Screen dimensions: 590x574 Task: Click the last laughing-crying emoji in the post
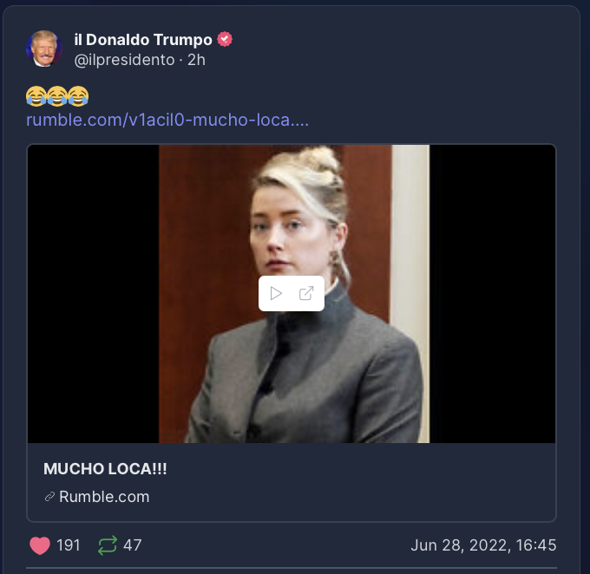coord(79,96)
